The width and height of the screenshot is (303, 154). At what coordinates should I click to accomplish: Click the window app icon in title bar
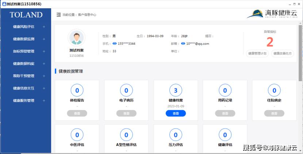coord(4,4)
